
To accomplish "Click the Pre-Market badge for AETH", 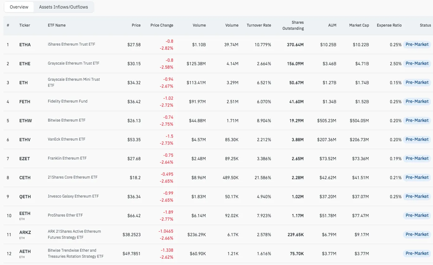I will [417, 254].
